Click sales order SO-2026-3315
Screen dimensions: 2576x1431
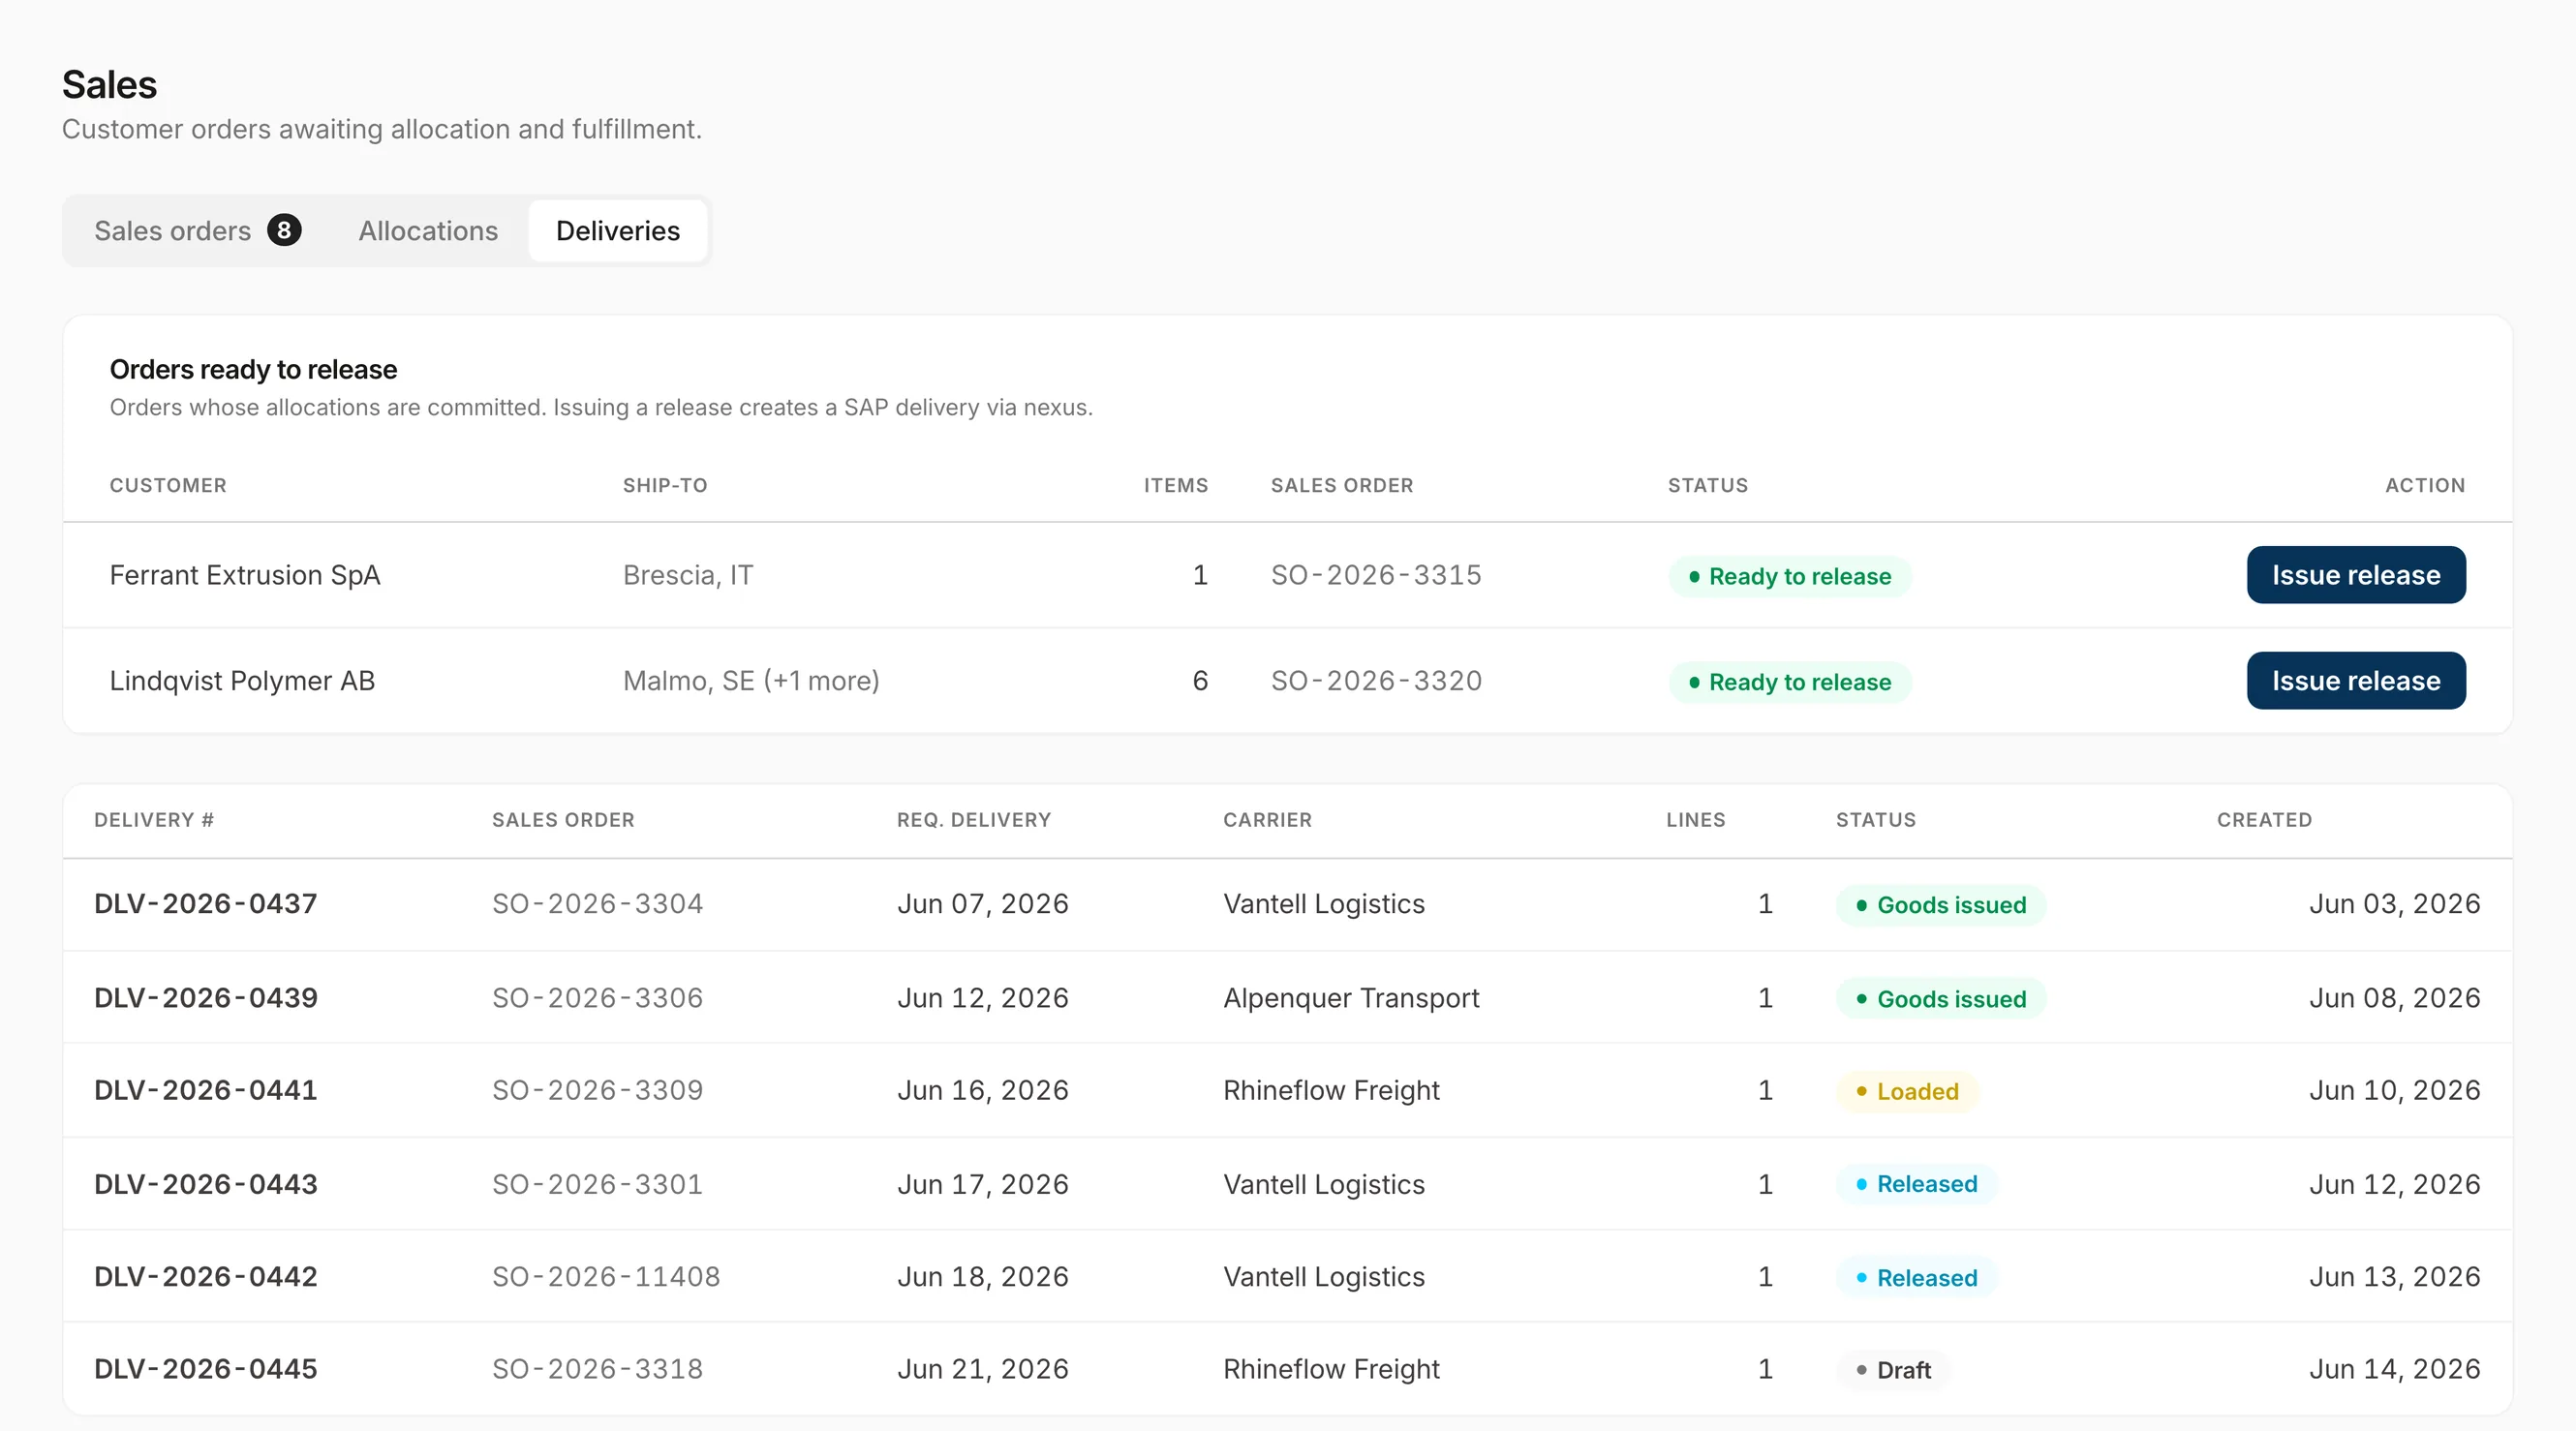tap(1376, 575)
